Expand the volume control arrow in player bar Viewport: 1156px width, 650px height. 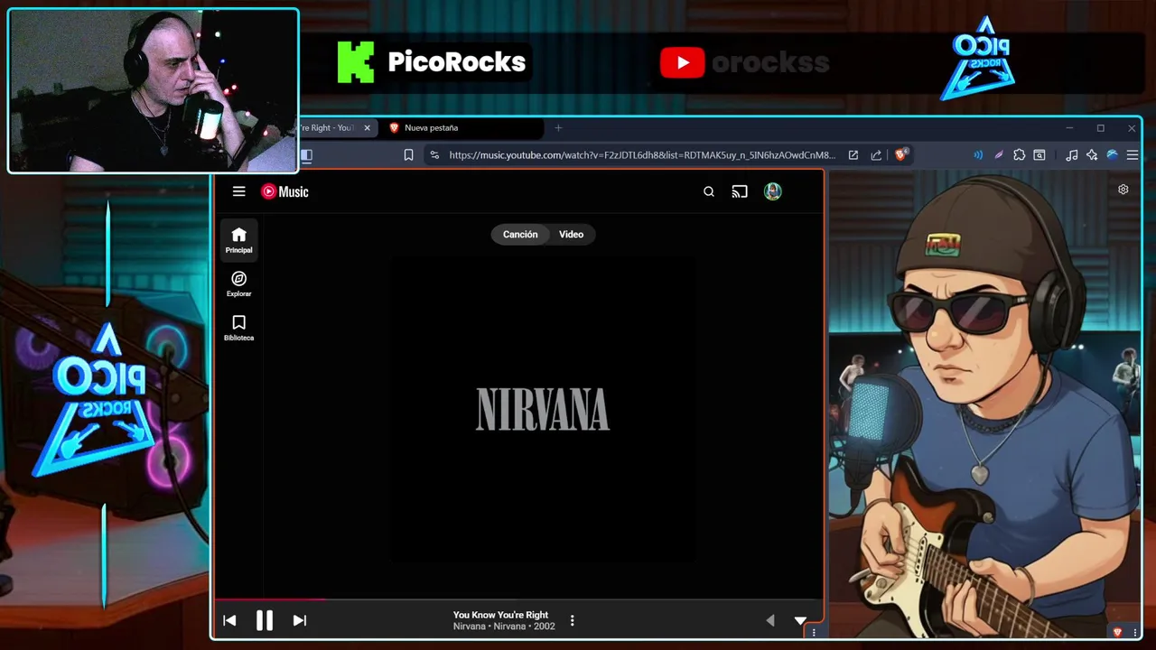[x=770, y=620]
